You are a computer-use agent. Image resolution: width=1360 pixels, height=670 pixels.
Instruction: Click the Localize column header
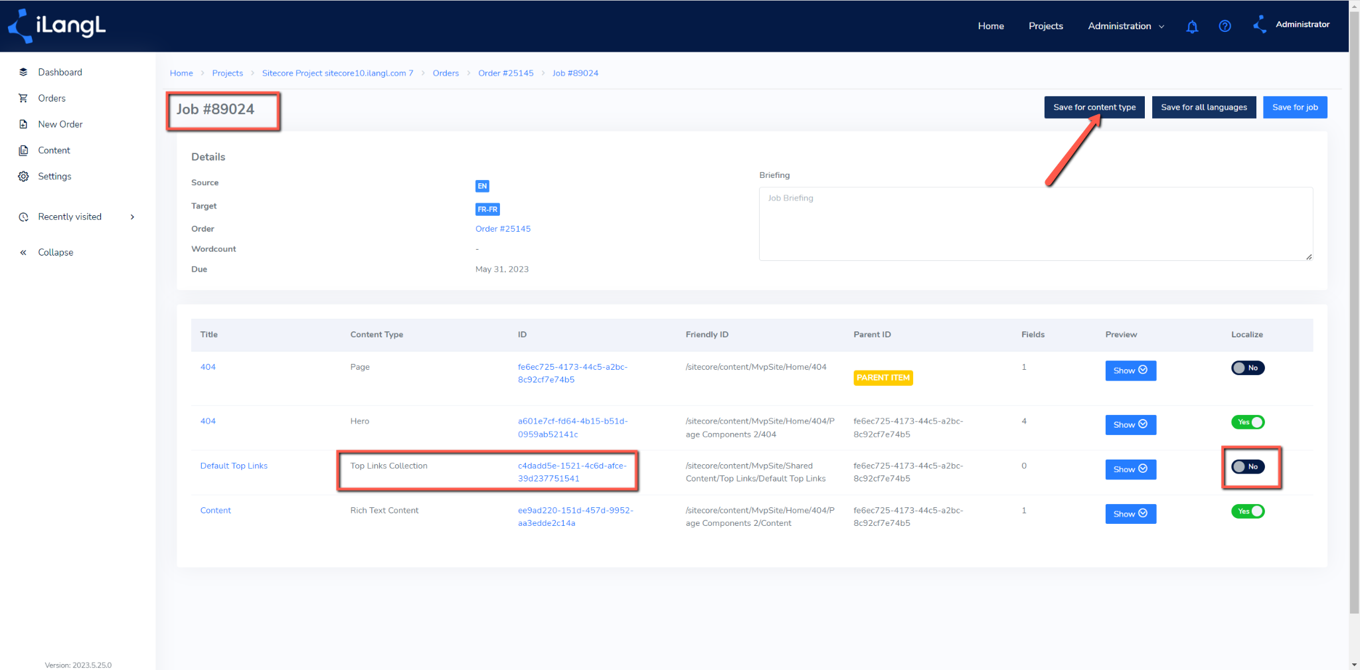[1247, 335]
